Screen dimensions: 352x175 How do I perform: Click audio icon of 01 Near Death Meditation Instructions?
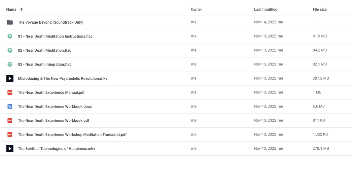point(10,36)
